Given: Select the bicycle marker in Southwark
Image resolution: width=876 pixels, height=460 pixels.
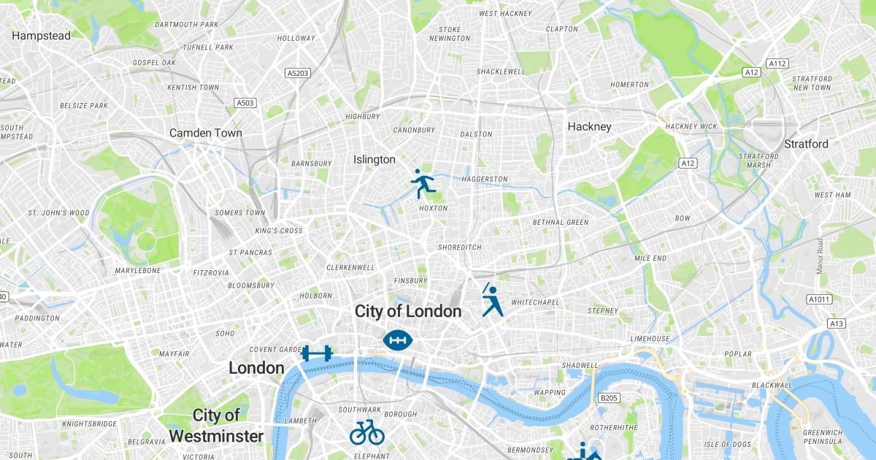Looking at the screenshot, I should [x=367, y=432].
